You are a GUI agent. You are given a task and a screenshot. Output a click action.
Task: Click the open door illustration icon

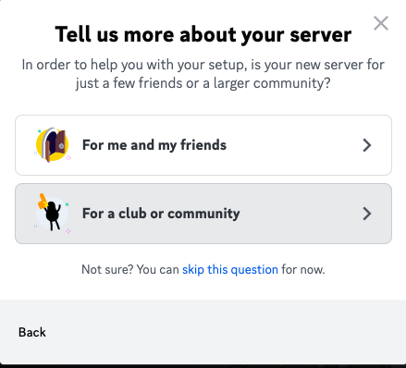(53, 145)
